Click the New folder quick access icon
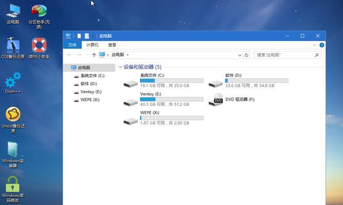The width and height of the screenshot is (343, 205). tap(87, 36)
